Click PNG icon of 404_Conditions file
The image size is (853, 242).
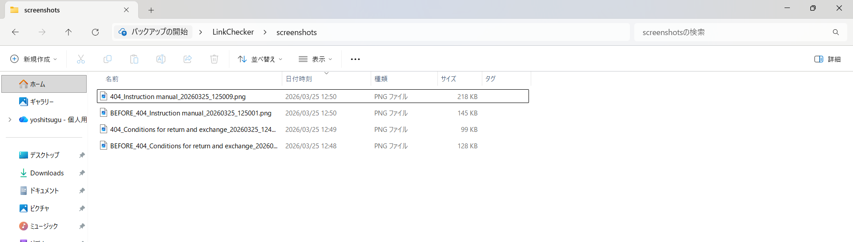coord(104,129)
